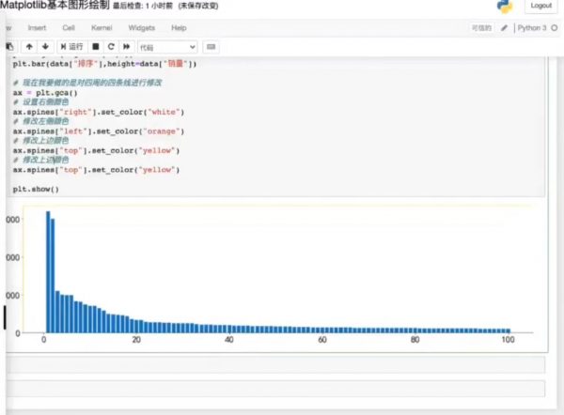
Task: Open the Kernel menu
Action: 101,28
